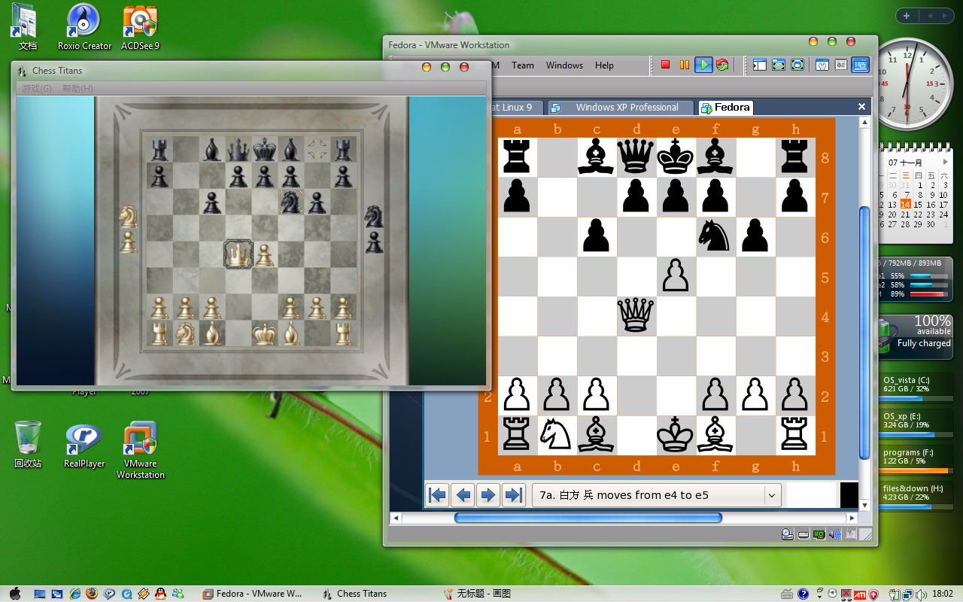Screen dimensions: 963x602
Task: Open the VM console view icon
Action: pyautogui.click(x=860, y=65)
